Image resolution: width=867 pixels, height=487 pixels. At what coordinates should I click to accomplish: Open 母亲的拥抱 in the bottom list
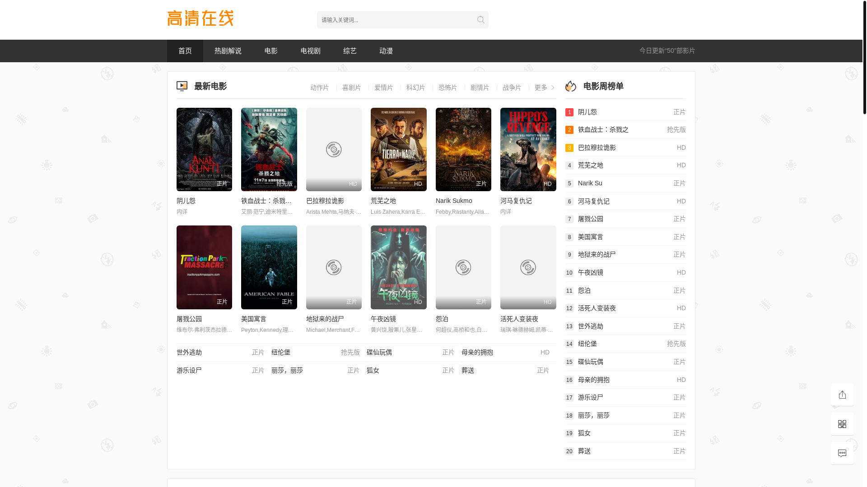click(477, 352)
